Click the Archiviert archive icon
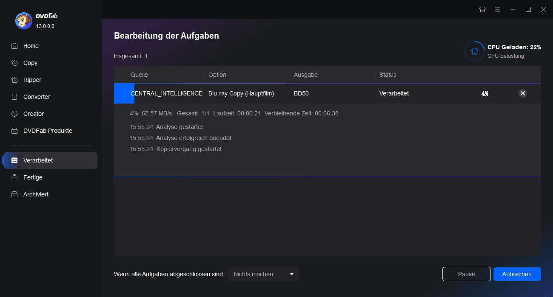Image resolution: width=553 pixels, height=297 pixels. click(x=14, y=194)
